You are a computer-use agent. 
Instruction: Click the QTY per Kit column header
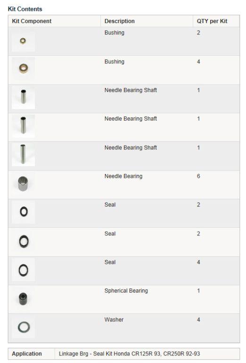tap(212, 21)
